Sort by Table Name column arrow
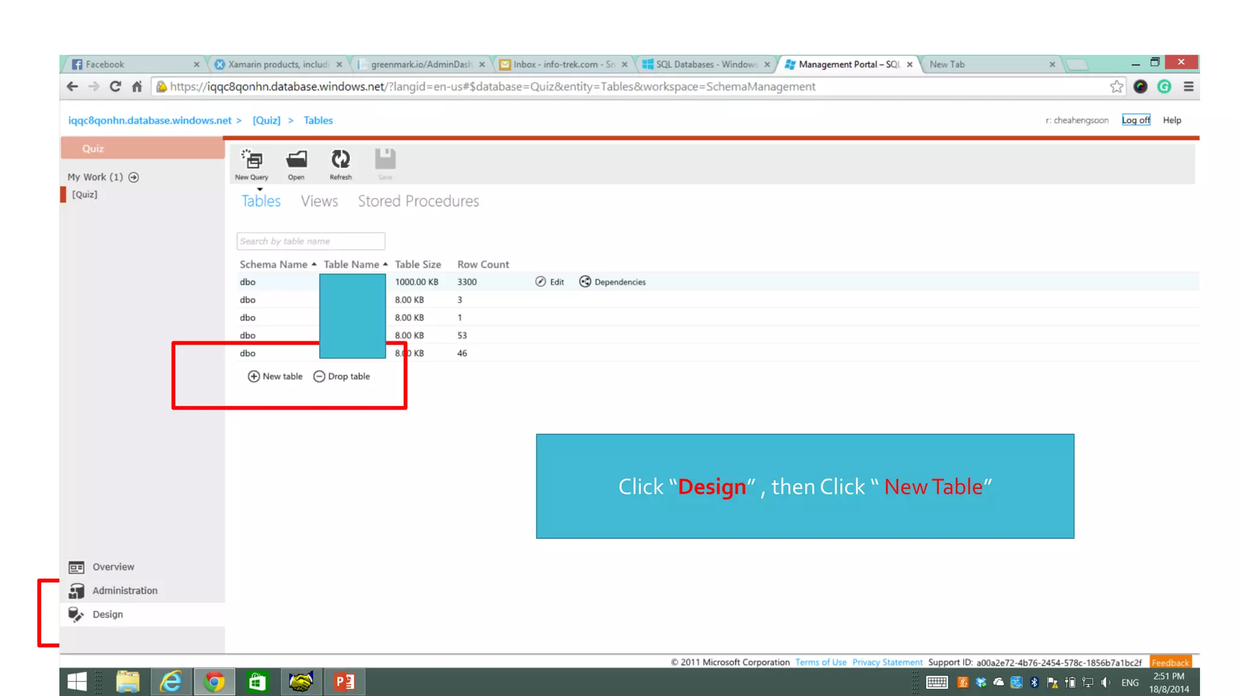Screen dimensions: 1238x696 click(385, 264)
